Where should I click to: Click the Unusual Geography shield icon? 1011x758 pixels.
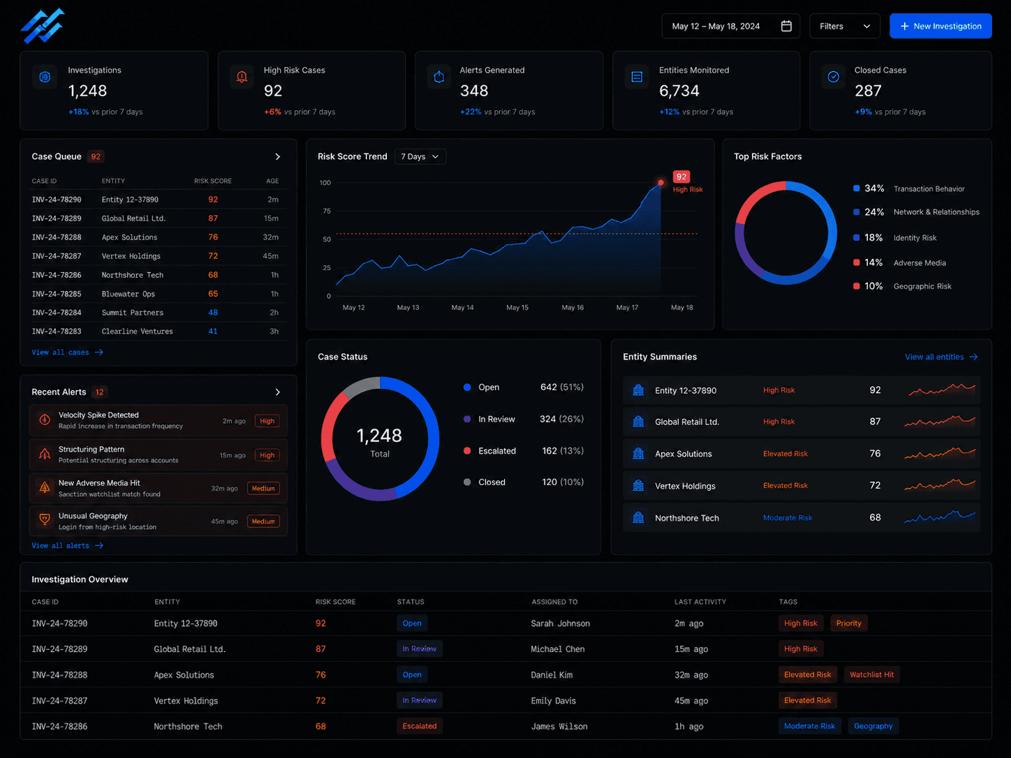tap(45, 520)
